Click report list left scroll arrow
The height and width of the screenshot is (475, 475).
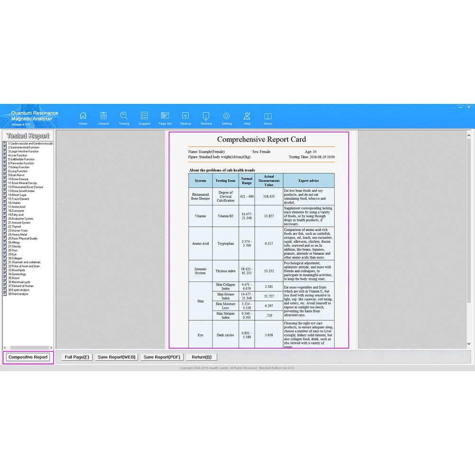pos(5,348)
